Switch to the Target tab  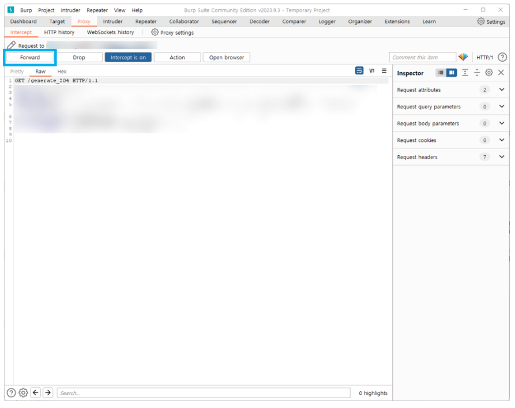pyautogui.click(x=57, y=21)
